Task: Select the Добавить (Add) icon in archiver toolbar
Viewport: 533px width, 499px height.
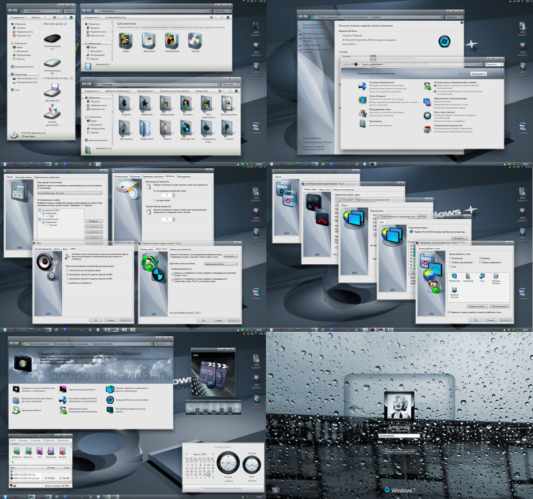Action: coord(16,452)
